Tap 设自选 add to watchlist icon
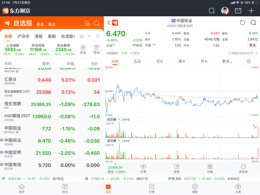Image resolution: width=260 pixels, height=195 pixels. 243,169
